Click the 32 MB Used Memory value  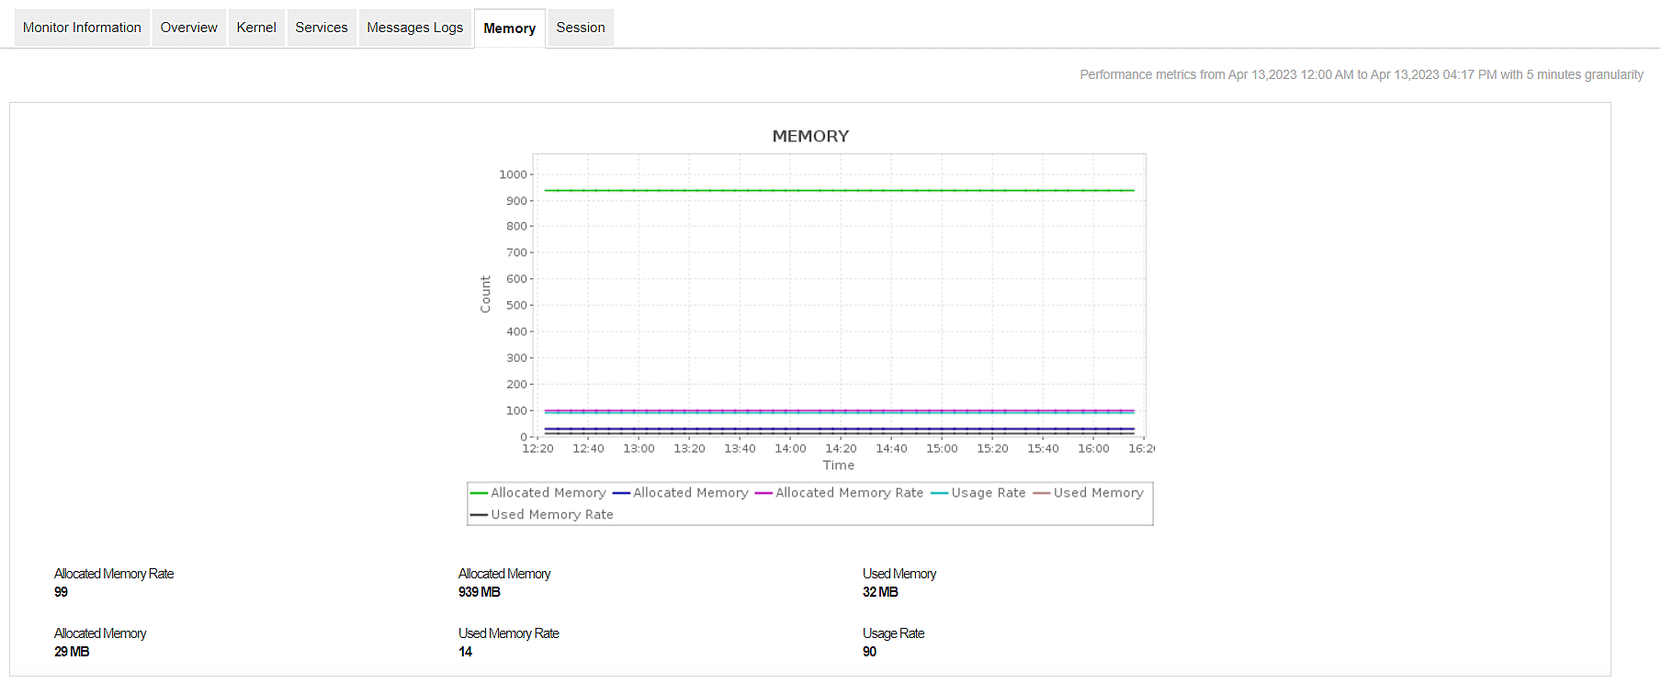coord(880,592)
